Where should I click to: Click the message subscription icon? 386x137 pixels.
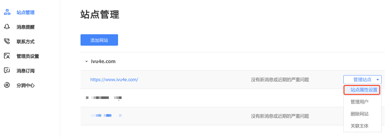(7, 71)
